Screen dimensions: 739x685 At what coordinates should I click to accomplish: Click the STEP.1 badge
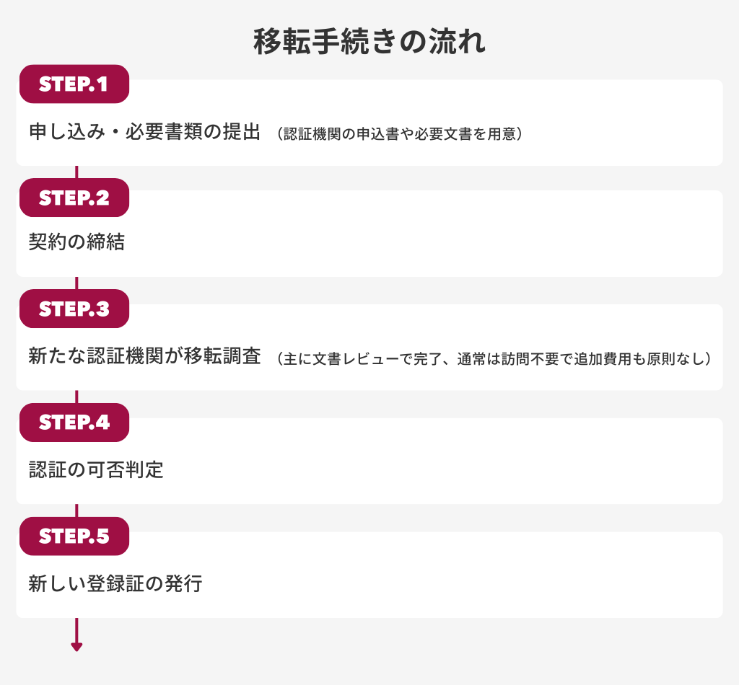pos(74,84)
